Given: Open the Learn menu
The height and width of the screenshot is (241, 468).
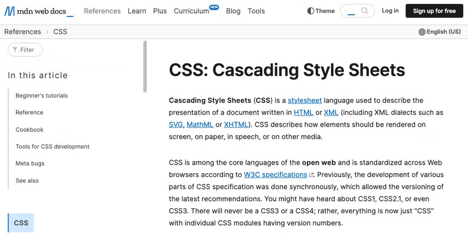Looking at the screenshot, I should point(137,11).
